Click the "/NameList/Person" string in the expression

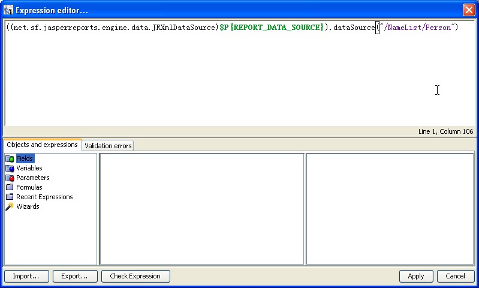417,27
